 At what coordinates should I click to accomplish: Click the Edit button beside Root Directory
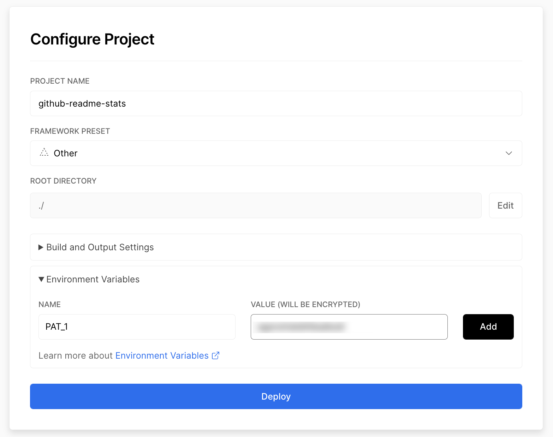tap(505, 205)
